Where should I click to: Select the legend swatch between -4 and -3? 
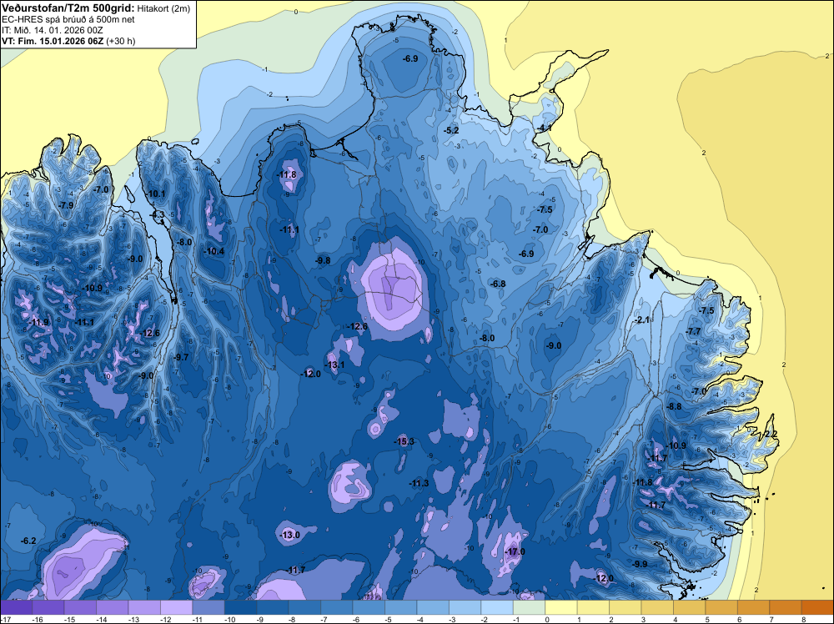pos(433,607)
